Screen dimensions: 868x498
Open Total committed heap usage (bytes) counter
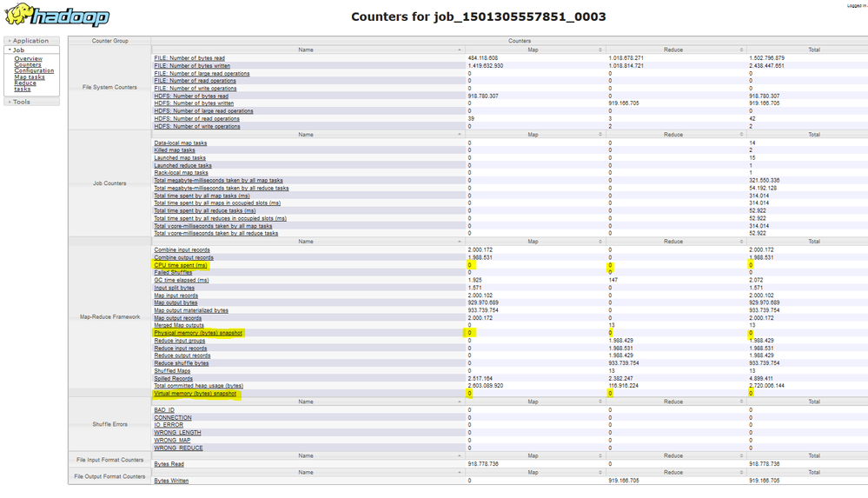tap(198, 386)
